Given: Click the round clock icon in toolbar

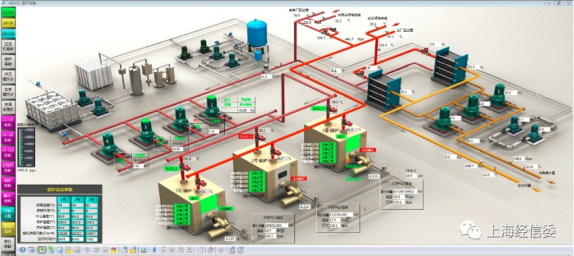Looking at the screenshot, I should (240, 250).
